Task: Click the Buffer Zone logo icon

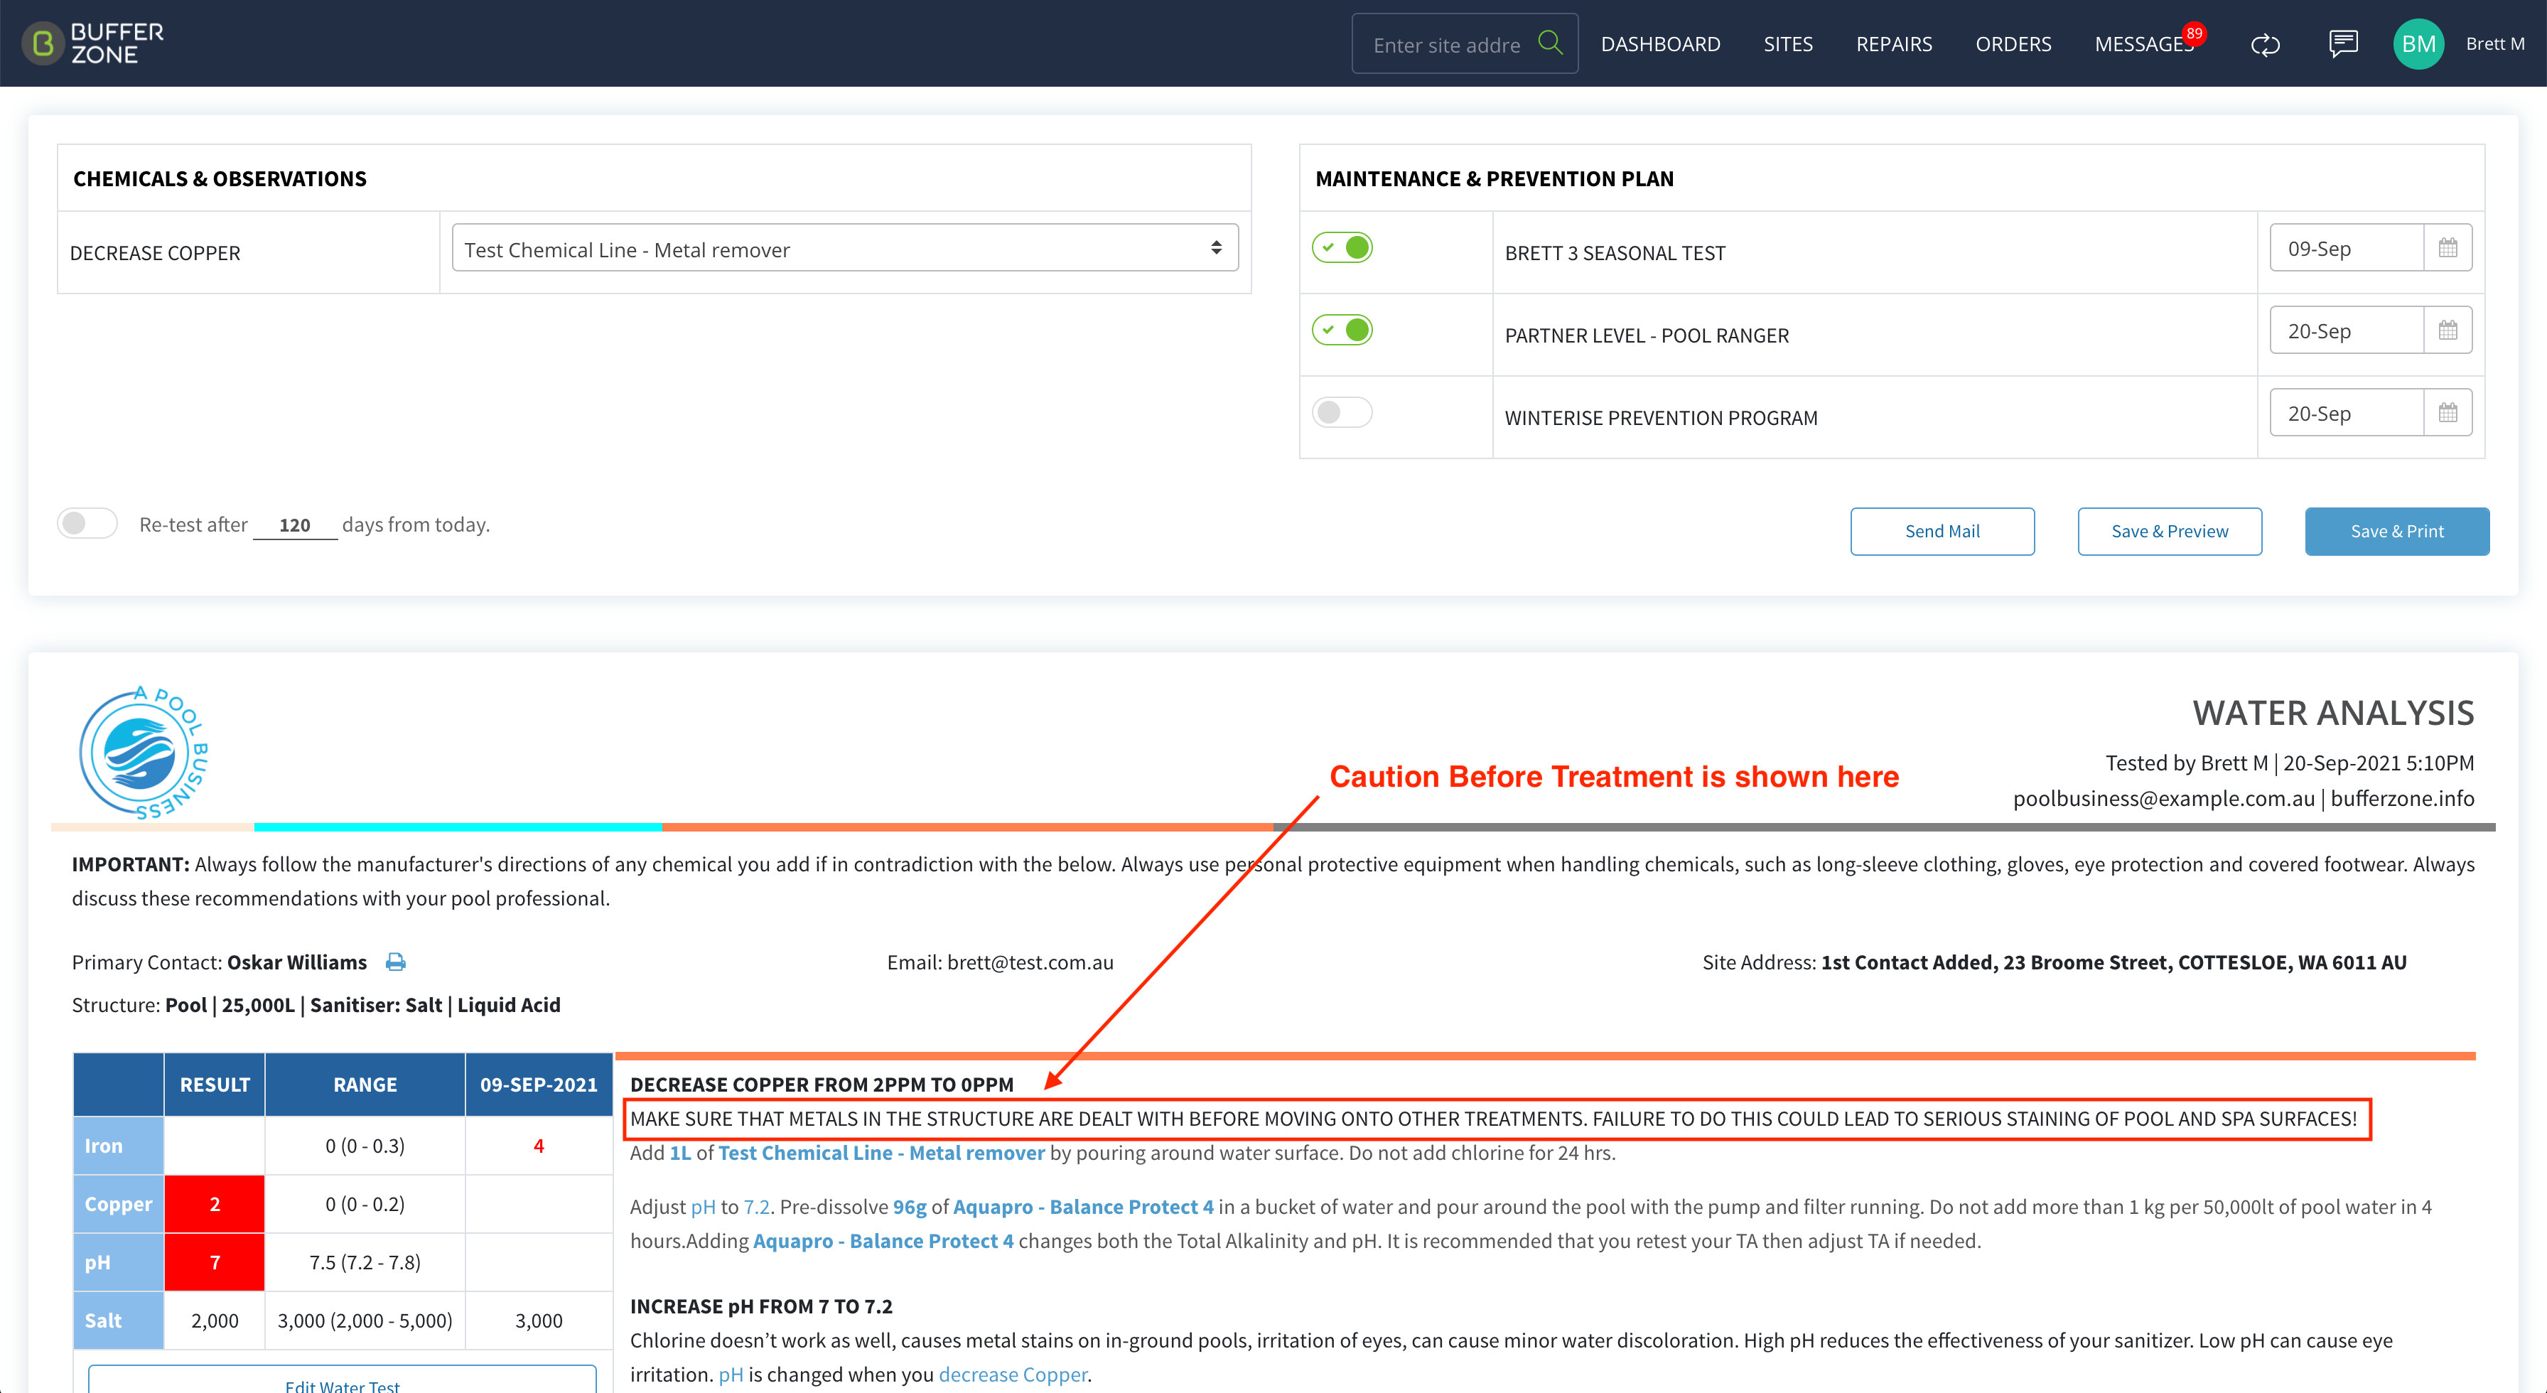Action: coord(43,43)
